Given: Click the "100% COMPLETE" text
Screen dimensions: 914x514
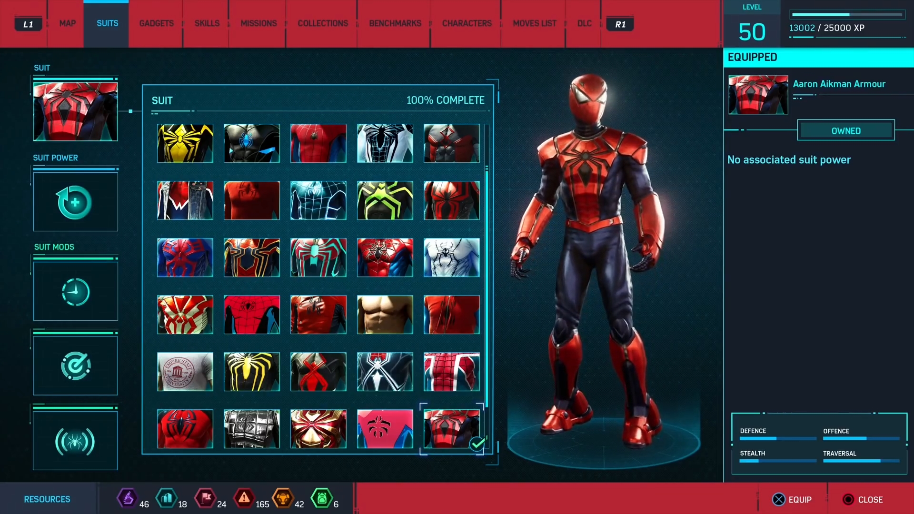Looking at the screenshot, I should pyautogui.click(x=445, y=100).
